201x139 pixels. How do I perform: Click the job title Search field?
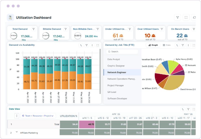coord(122,52)
